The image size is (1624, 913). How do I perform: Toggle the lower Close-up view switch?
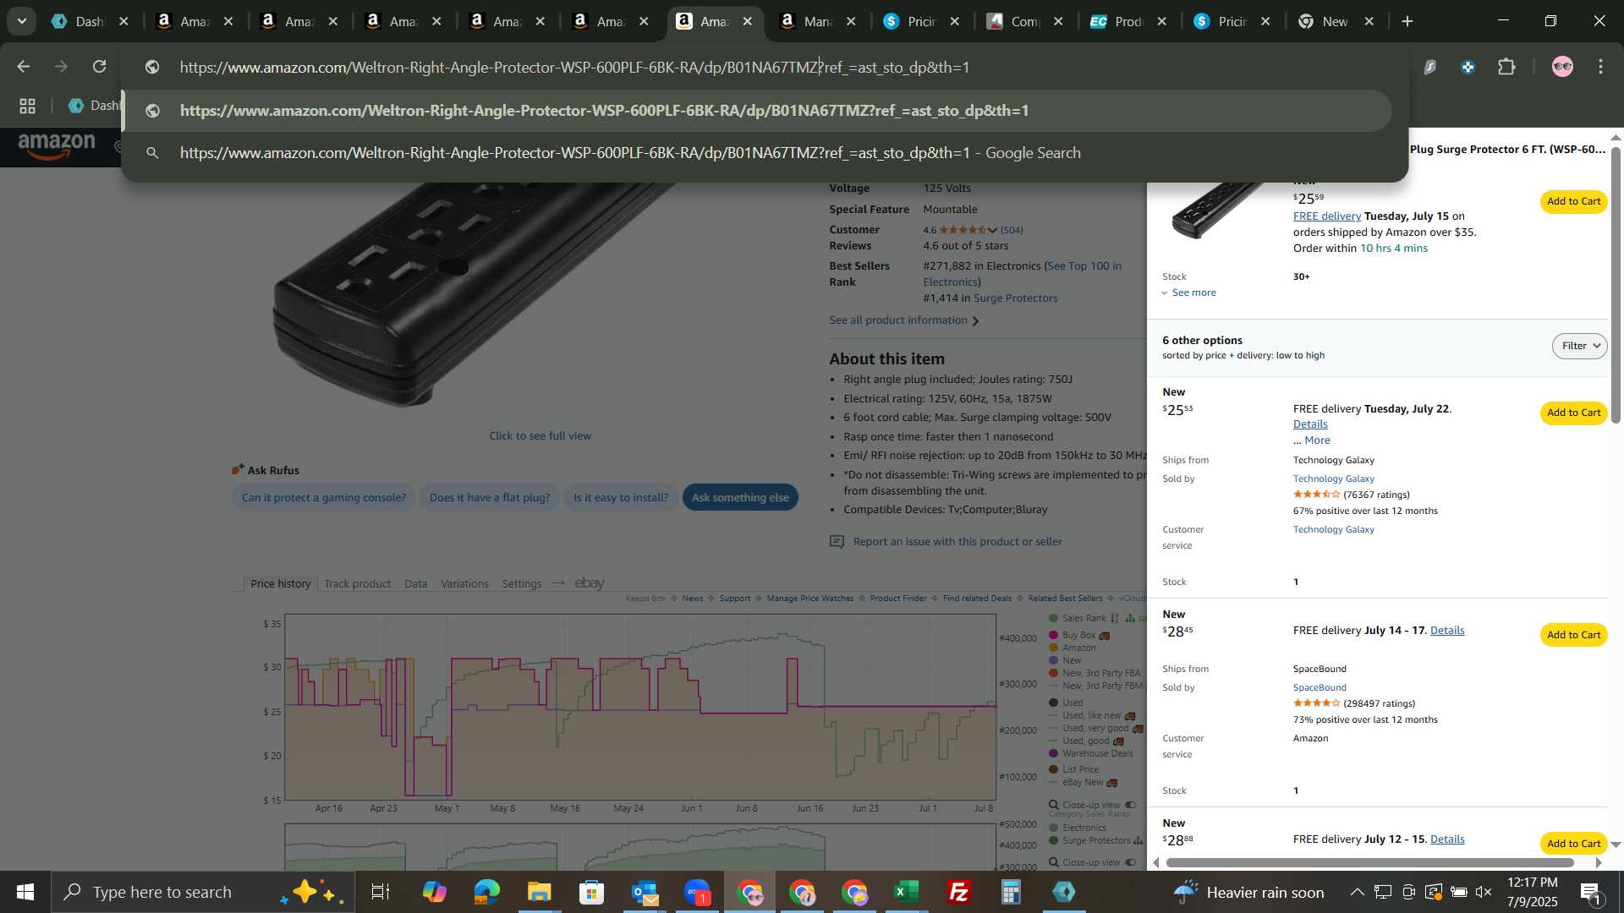click(1131, 862)
